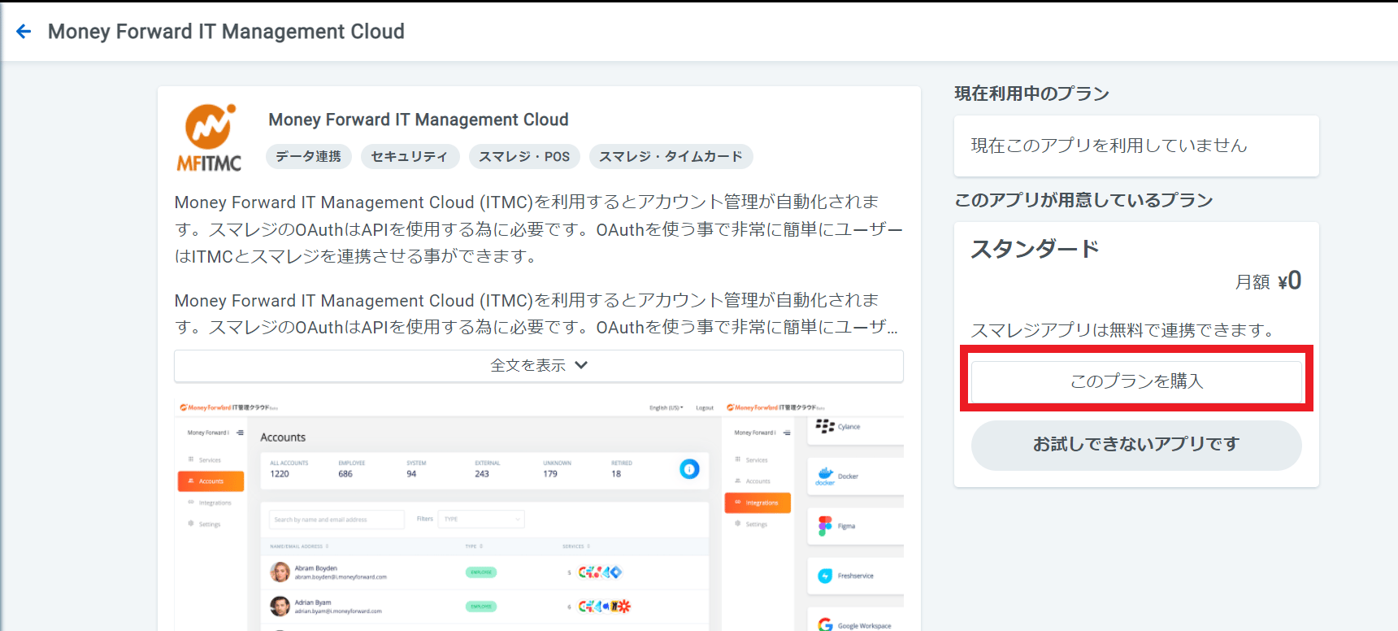
Task: Click the Figma icon in screenshot
Action: pyautogui.click(x=825, y=526)
